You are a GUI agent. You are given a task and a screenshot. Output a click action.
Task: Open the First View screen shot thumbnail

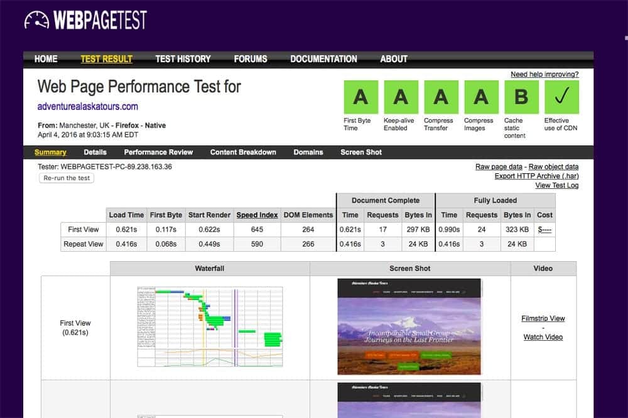(409, 327)
